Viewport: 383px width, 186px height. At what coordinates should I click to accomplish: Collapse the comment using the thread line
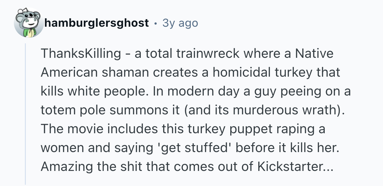pos(25,113)
